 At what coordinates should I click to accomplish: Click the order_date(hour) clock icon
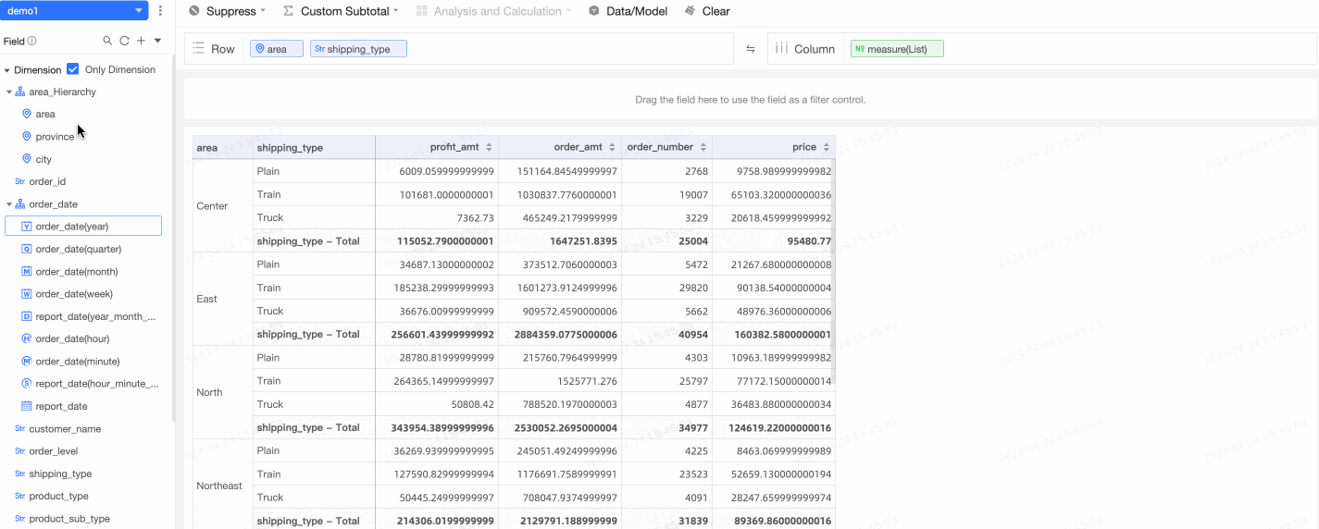tap(27, 338)
